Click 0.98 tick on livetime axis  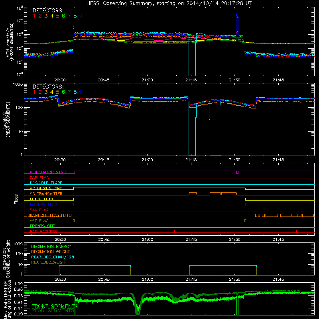(18, 289)
